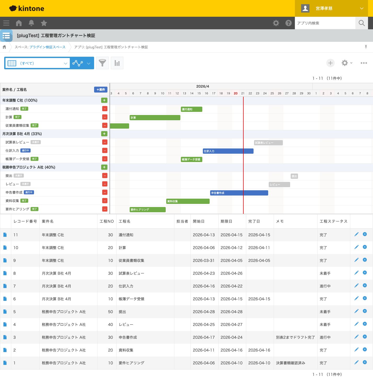
Task: Open the favorites star icon
Action: click(44, 23)
